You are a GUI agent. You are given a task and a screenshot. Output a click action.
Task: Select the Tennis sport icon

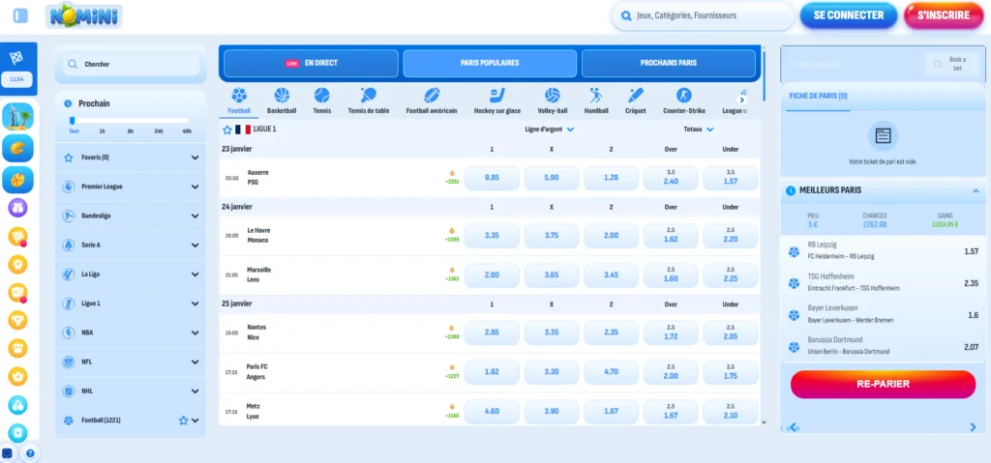(321, 96)
